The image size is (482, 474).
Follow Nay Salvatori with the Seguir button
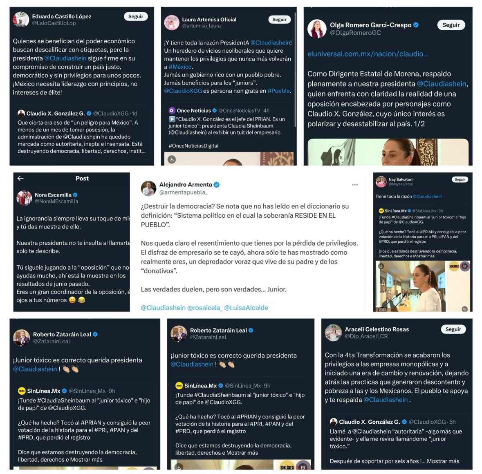coord(460,179)
